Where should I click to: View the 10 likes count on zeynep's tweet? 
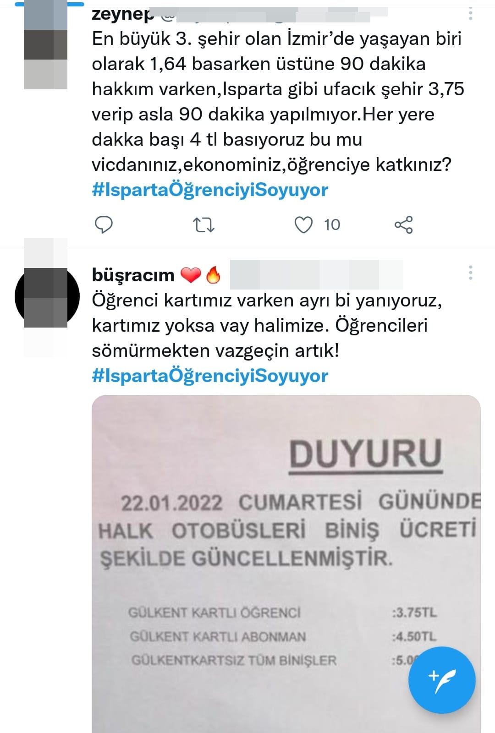(x=332, y=225)
